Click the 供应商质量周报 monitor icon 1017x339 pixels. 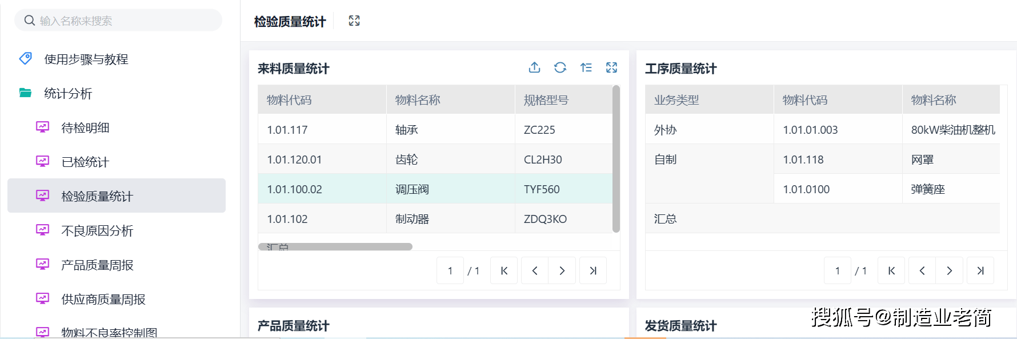(x=43, y=298)
